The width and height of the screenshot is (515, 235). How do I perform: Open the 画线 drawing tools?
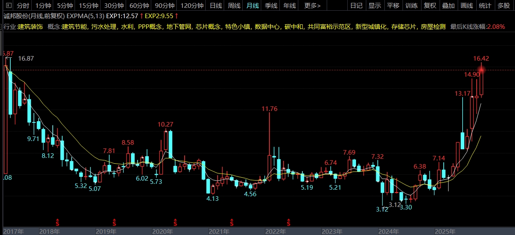click(466, 5)
